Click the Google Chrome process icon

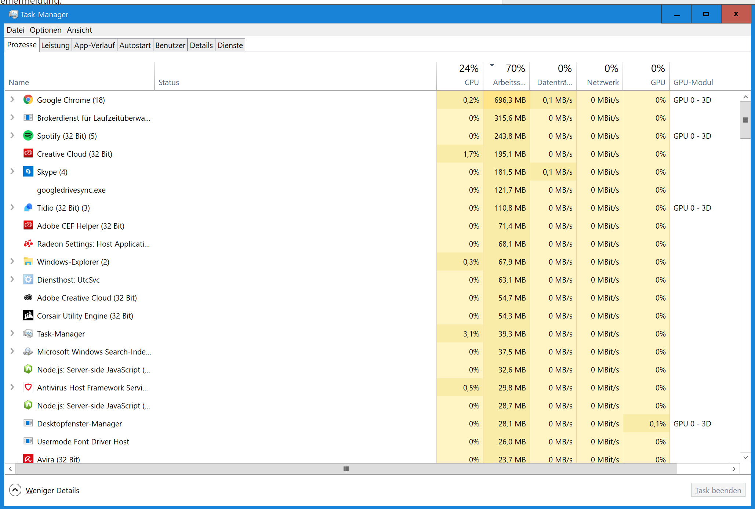pyautogui.click(x=28, y=100)
